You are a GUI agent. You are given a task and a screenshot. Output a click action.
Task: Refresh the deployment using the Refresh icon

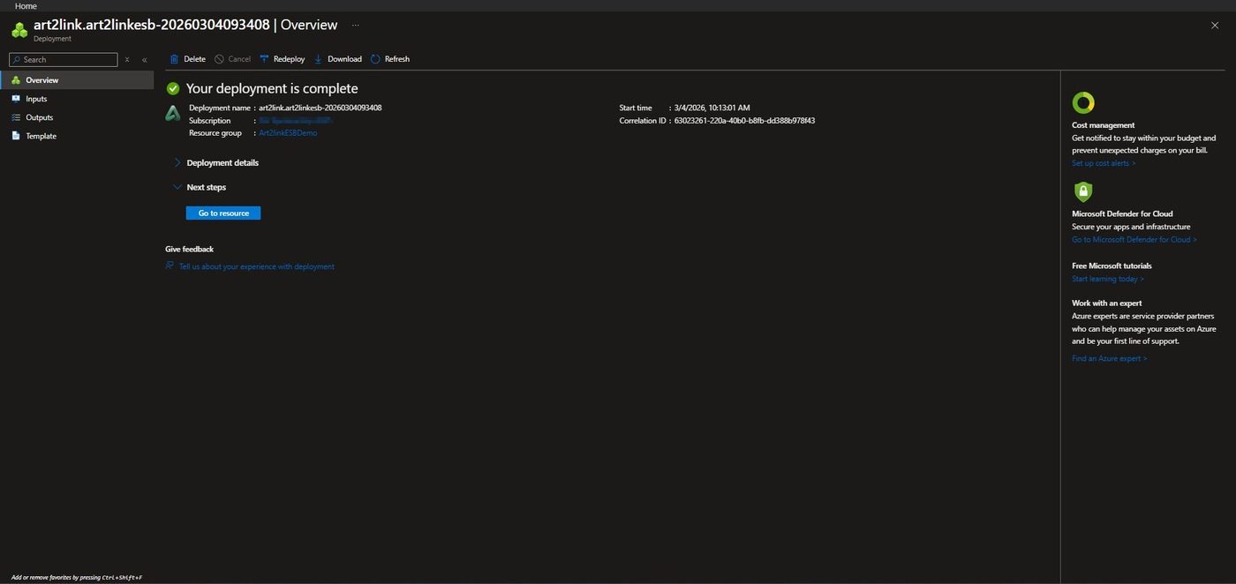(x=374, y=59)
